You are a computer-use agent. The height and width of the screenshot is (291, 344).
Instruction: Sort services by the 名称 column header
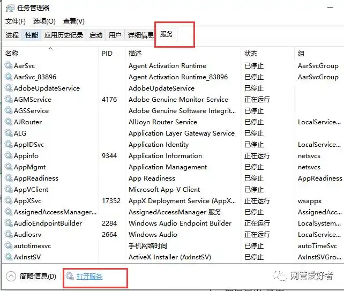tap(51, 54)
